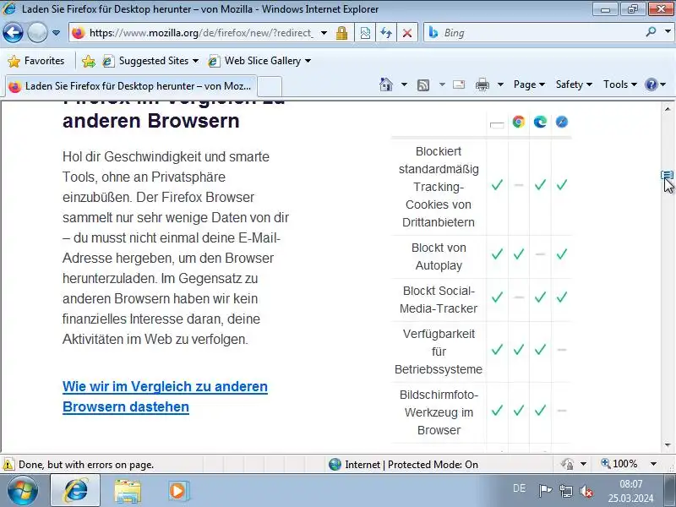
Task: Open the recent pages dropdown arrow
Action: [56, 33]
